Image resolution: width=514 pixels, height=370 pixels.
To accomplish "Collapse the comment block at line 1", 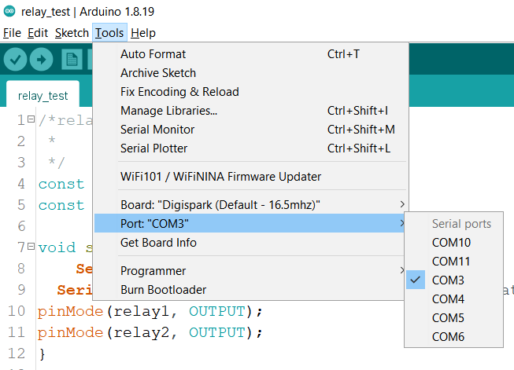I will 31,120.
